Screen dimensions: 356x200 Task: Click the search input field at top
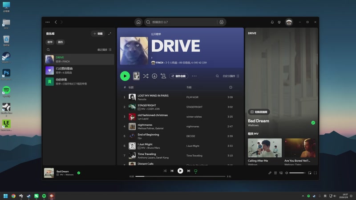pyautogui.click(x=184, y=22)
